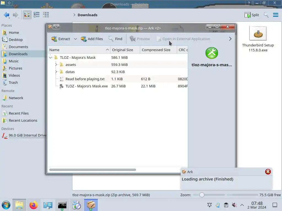Collapse TLOZ - Majora's Mask folder

51,58
